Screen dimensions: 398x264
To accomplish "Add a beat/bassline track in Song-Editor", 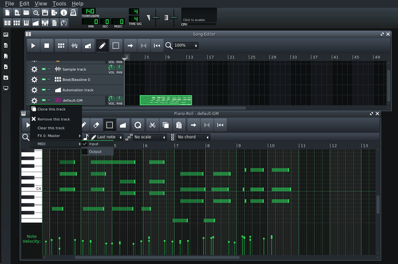I will point(61,46).
